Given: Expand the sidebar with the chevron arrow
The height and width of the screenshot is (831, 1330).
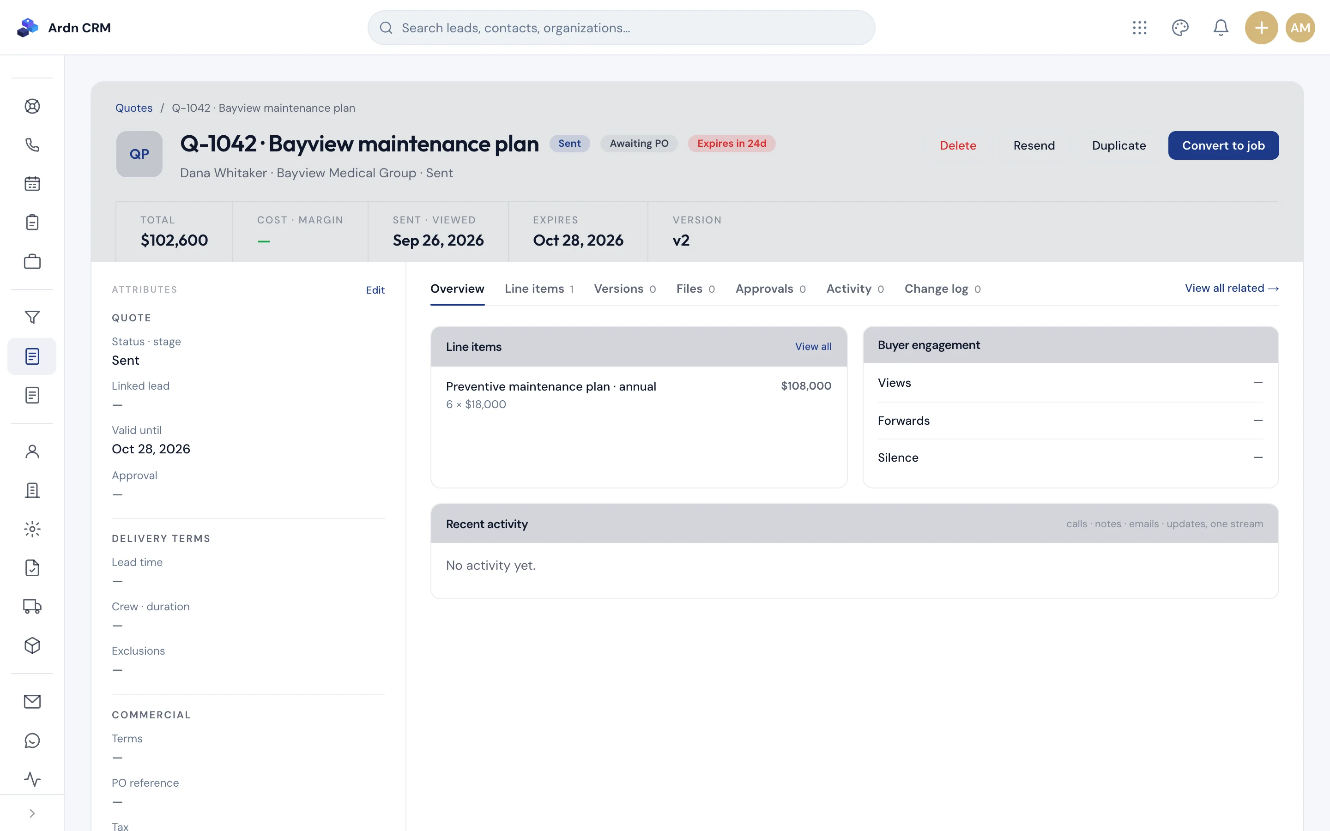Looking at the screenshot, I should 32,813.
